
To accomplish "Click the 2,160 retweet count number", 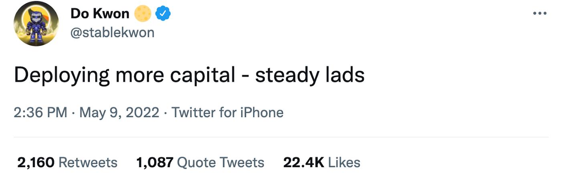I will pyautogui.click(x=36, y=162).
